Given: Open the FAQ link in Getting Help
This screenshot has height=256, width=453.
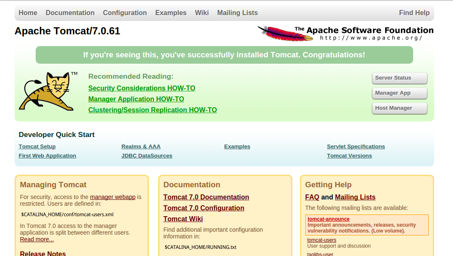Looking at the screenshot, I should tap(312, 197).
